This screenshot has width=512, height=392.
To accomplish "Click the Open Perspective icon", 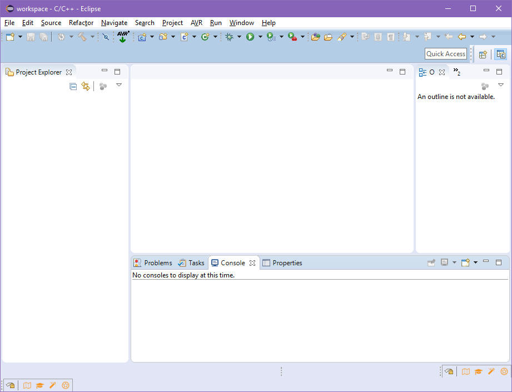I will (x=483, y=54).
